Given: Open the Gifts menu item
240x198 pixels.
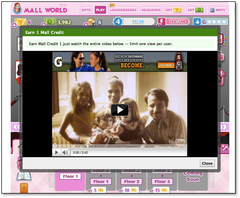Looking at the screenshot, I should 86,10.
